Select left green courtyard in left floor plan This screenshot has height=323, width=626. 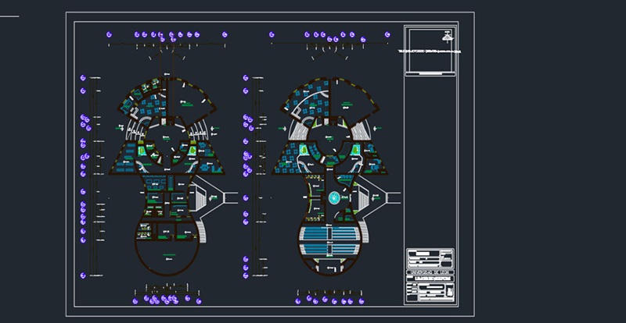click(142, 151)
